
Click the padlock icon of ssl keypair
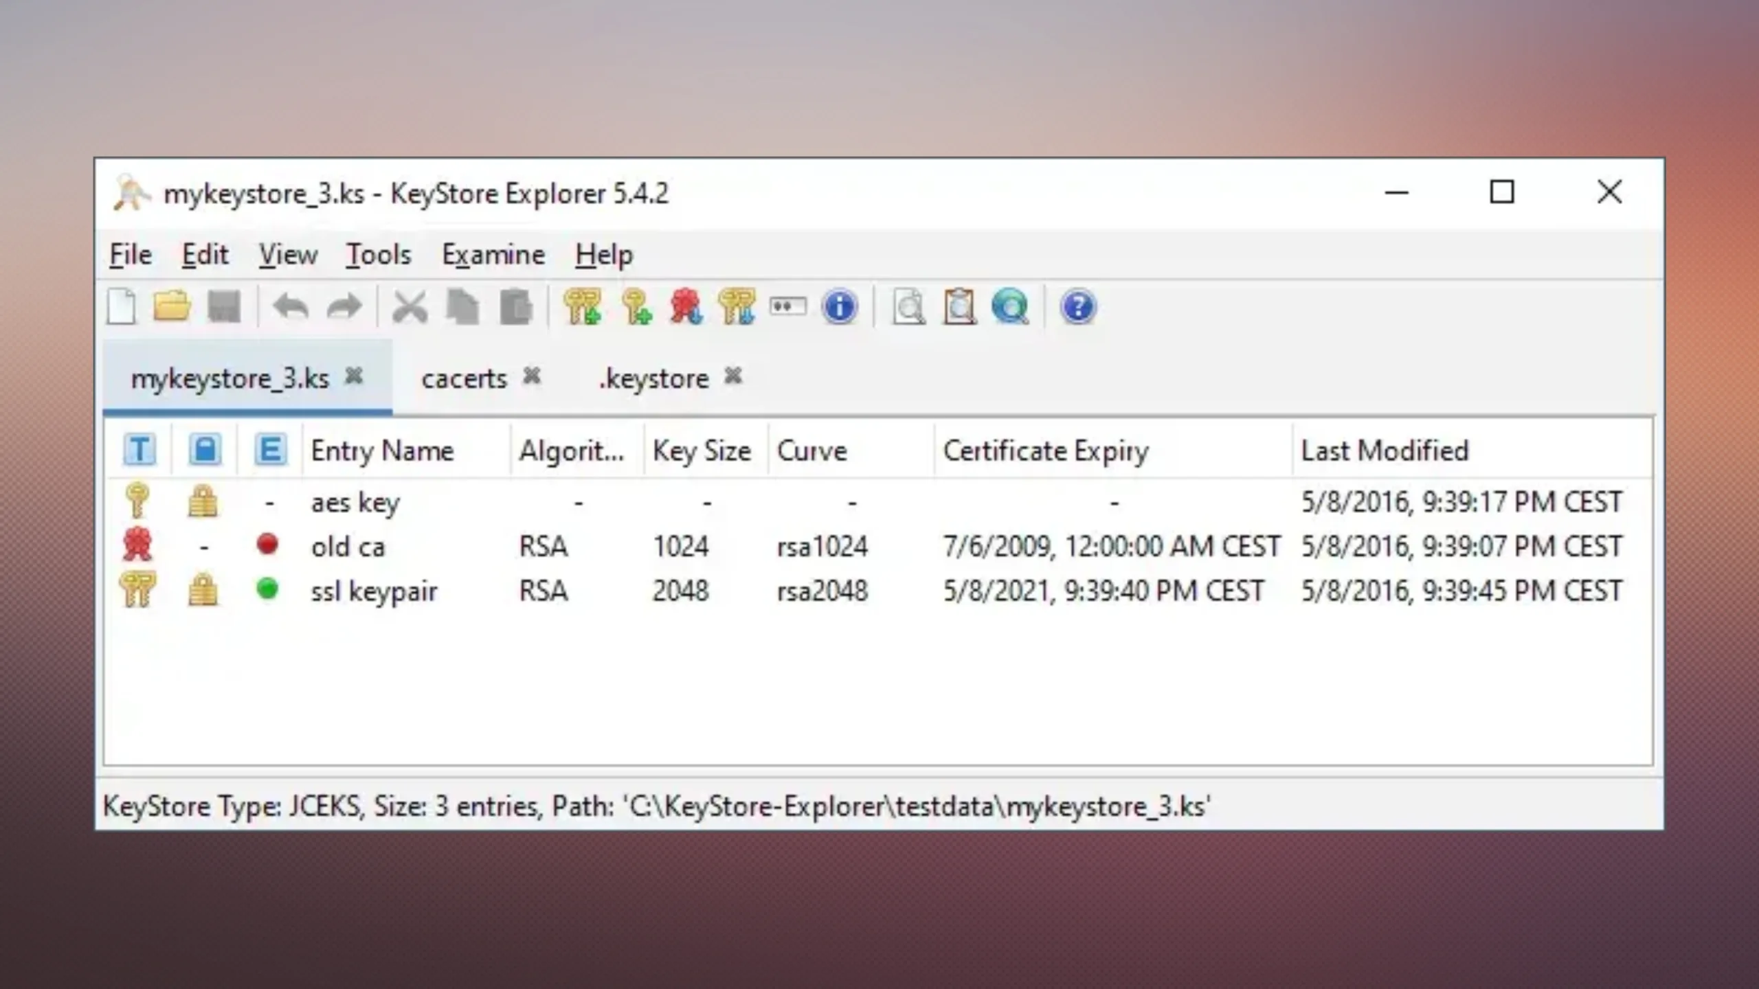click(203, 590)
